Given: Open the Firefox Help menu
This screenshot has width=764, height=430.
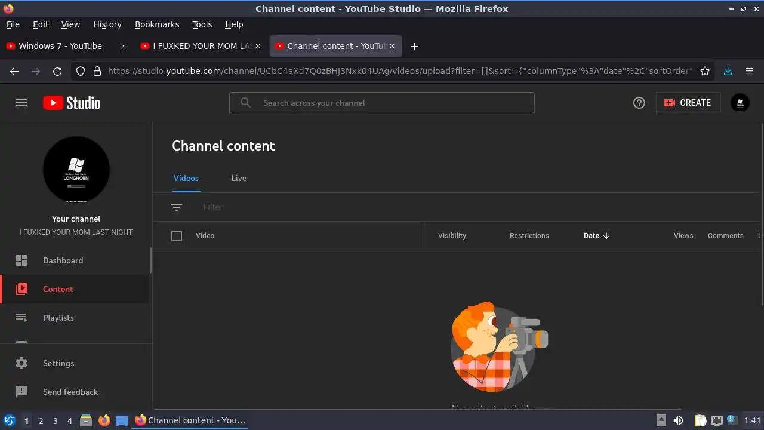Looking at the screenshot, I should pyautogui.click(x=234, y=24).
